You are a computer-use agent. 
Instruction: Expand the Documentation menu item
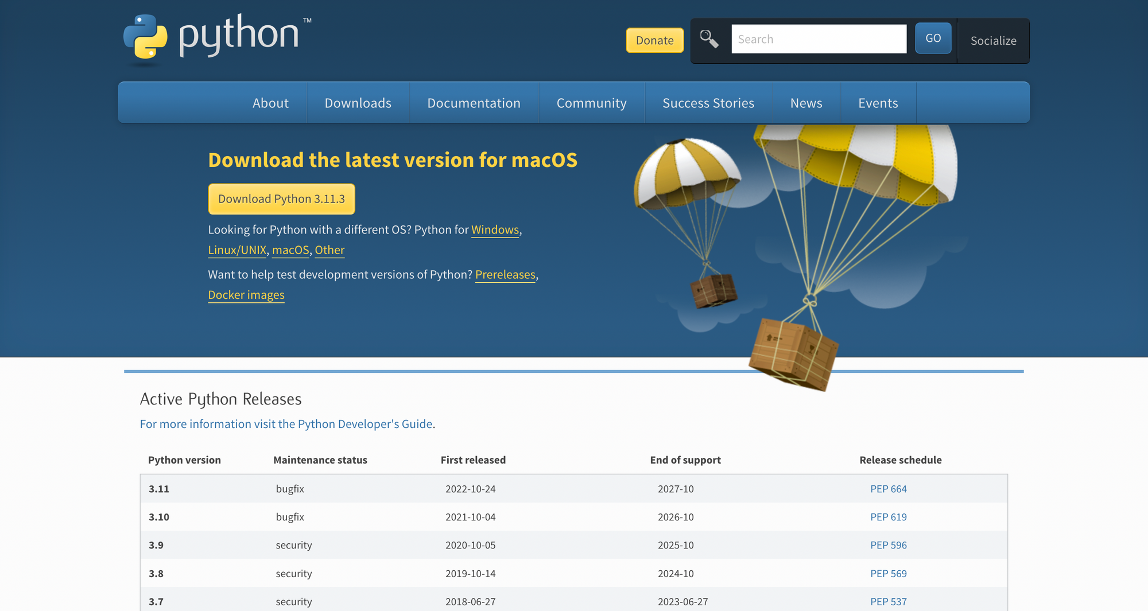point(474,103)
